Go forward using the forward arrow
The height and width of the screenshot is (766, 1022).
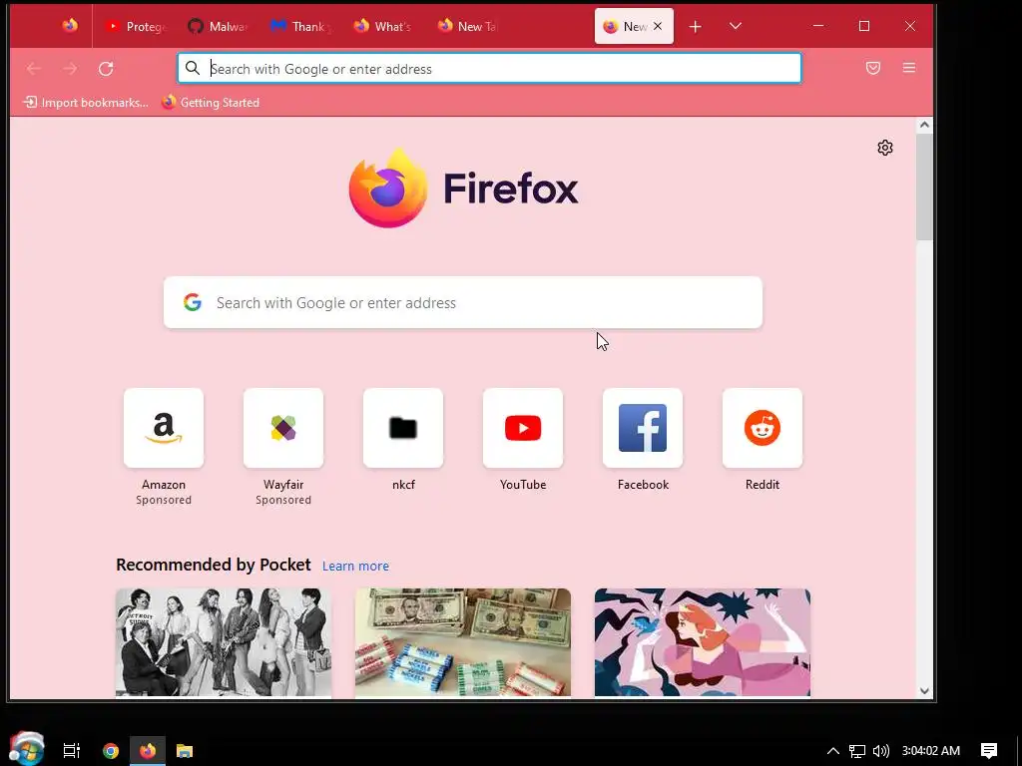point(71,69)
